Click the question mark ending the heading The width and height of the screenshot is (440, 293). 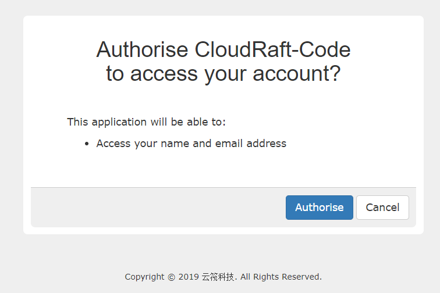333,74
